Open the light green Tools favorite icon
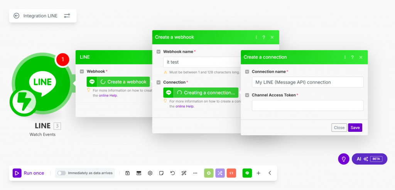 point(209,173)
